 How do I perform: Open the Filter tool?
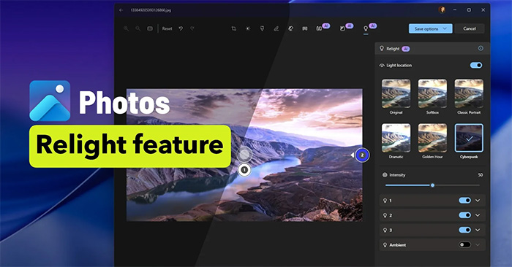pyautogui.click(x=262, y=28)
